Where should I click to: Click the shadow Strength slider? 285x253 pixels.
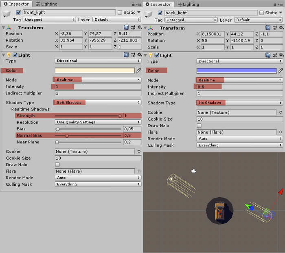[x=88, y=116]
